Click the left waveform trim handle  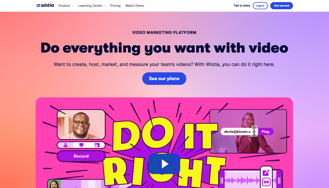pyautogui.click(x=222, y=181)
